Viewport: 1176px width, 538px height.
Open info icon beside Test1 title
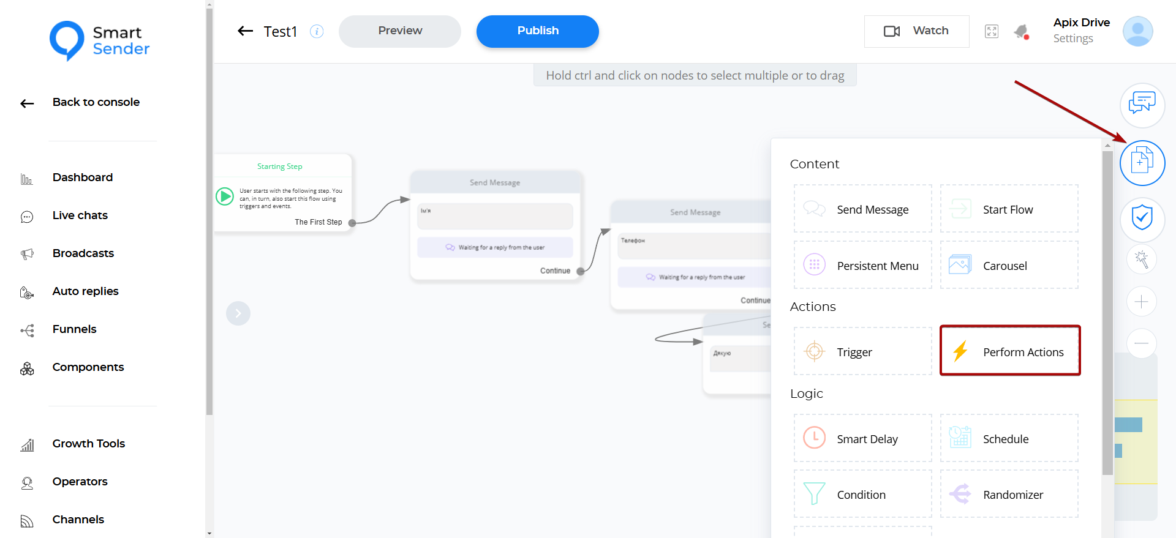(317, 31)
